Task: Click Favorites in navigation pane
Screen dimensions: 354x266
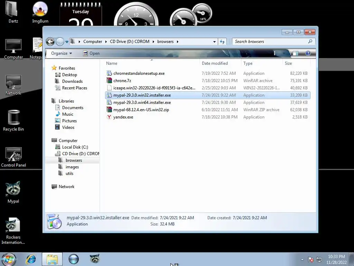Action: coord(67,68)
